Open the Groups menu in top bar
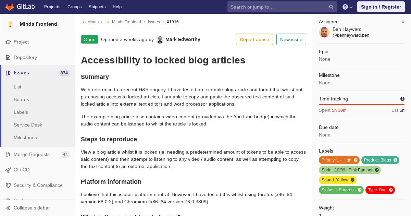 coord(75,7)
